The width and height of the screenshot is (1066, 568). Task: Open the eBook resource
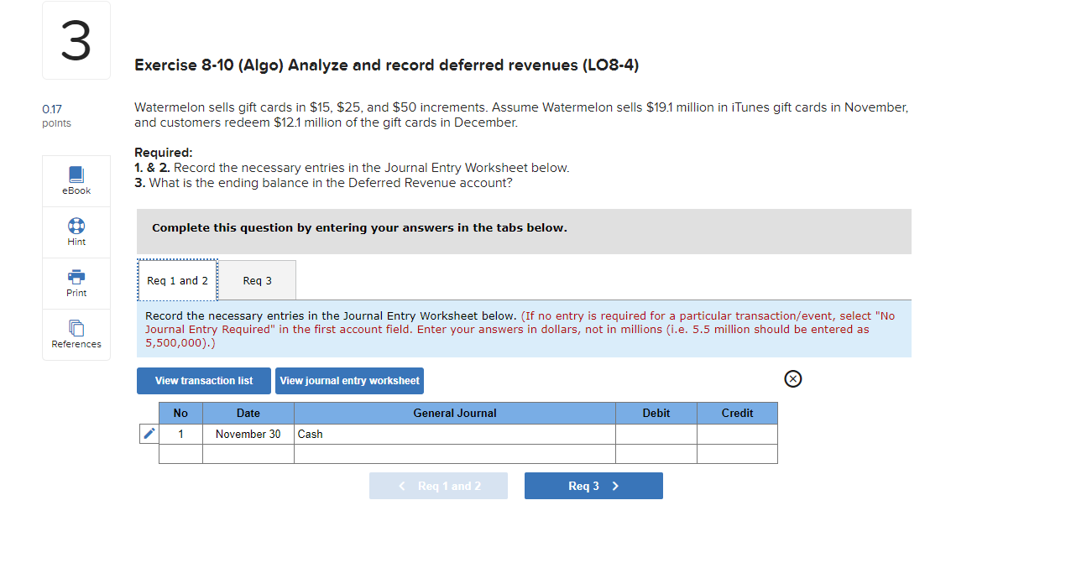[x=76, y=180]
